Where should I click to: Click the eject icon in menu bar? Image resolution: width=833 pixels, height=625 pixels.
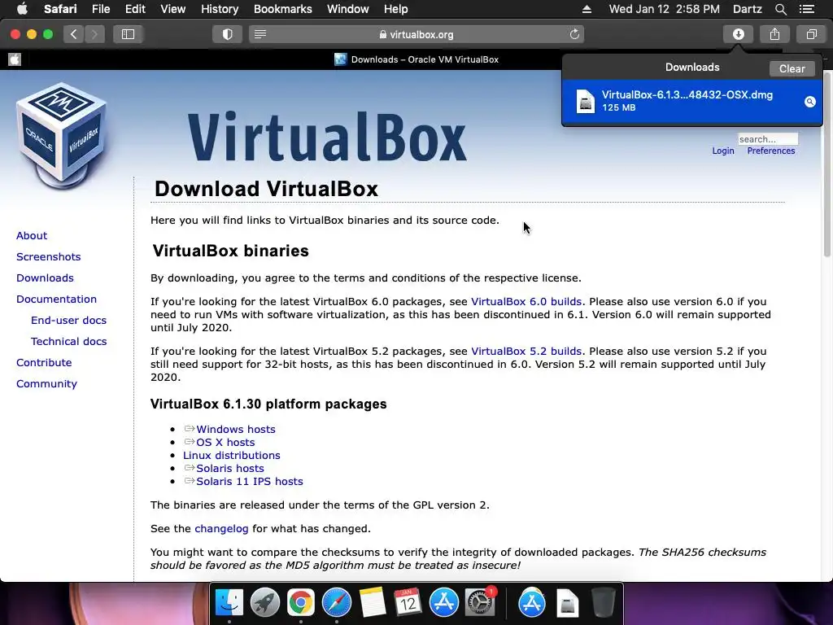coord(587,9)
